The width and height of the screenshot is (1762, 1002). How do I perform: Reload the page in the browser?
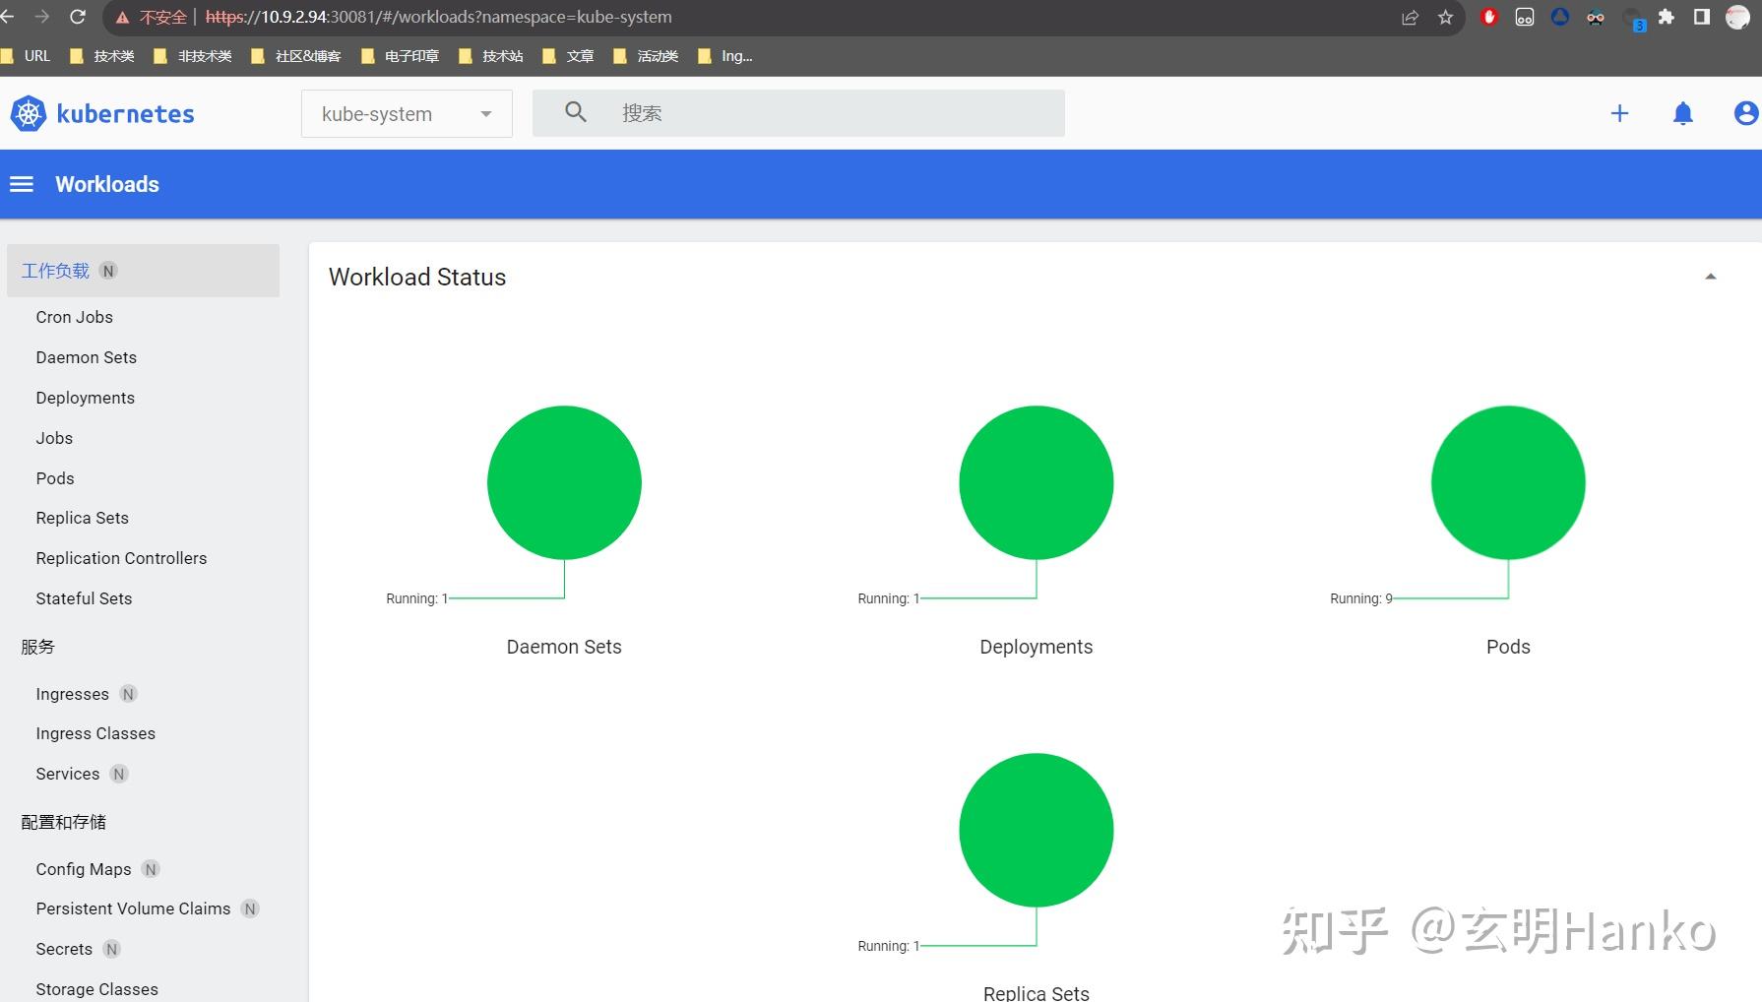[x=76, y=16]
